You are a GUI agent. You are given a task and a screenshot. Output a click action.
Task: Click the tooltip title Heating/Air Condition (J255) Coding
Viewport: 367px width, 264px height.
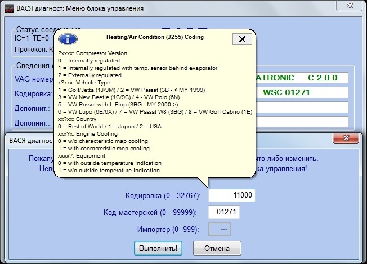[x=155, y=37]
